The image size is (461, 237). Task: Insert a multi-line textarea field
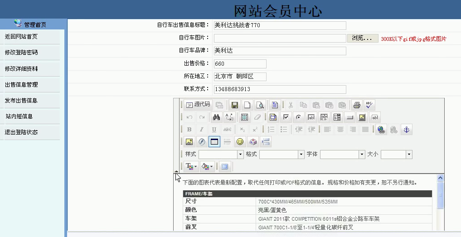pos(324,117)
